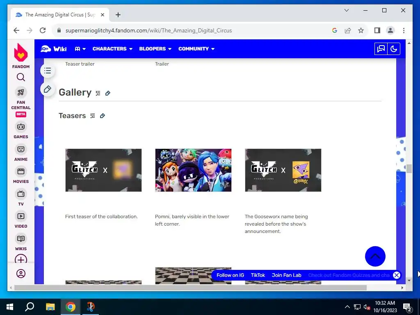The height and width of the screenshot is (315, 420).
Task: Click the network tray icon
Action: pos(357,307)
